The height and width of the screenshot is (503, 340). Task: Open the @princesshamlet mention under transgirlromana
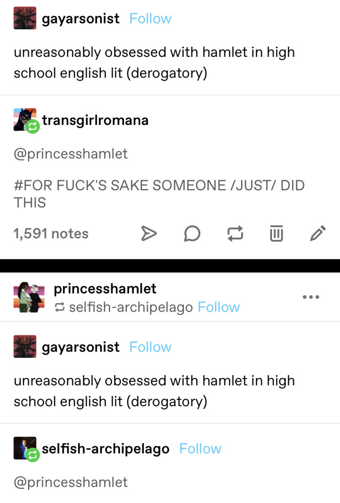(x=71, y=154)
